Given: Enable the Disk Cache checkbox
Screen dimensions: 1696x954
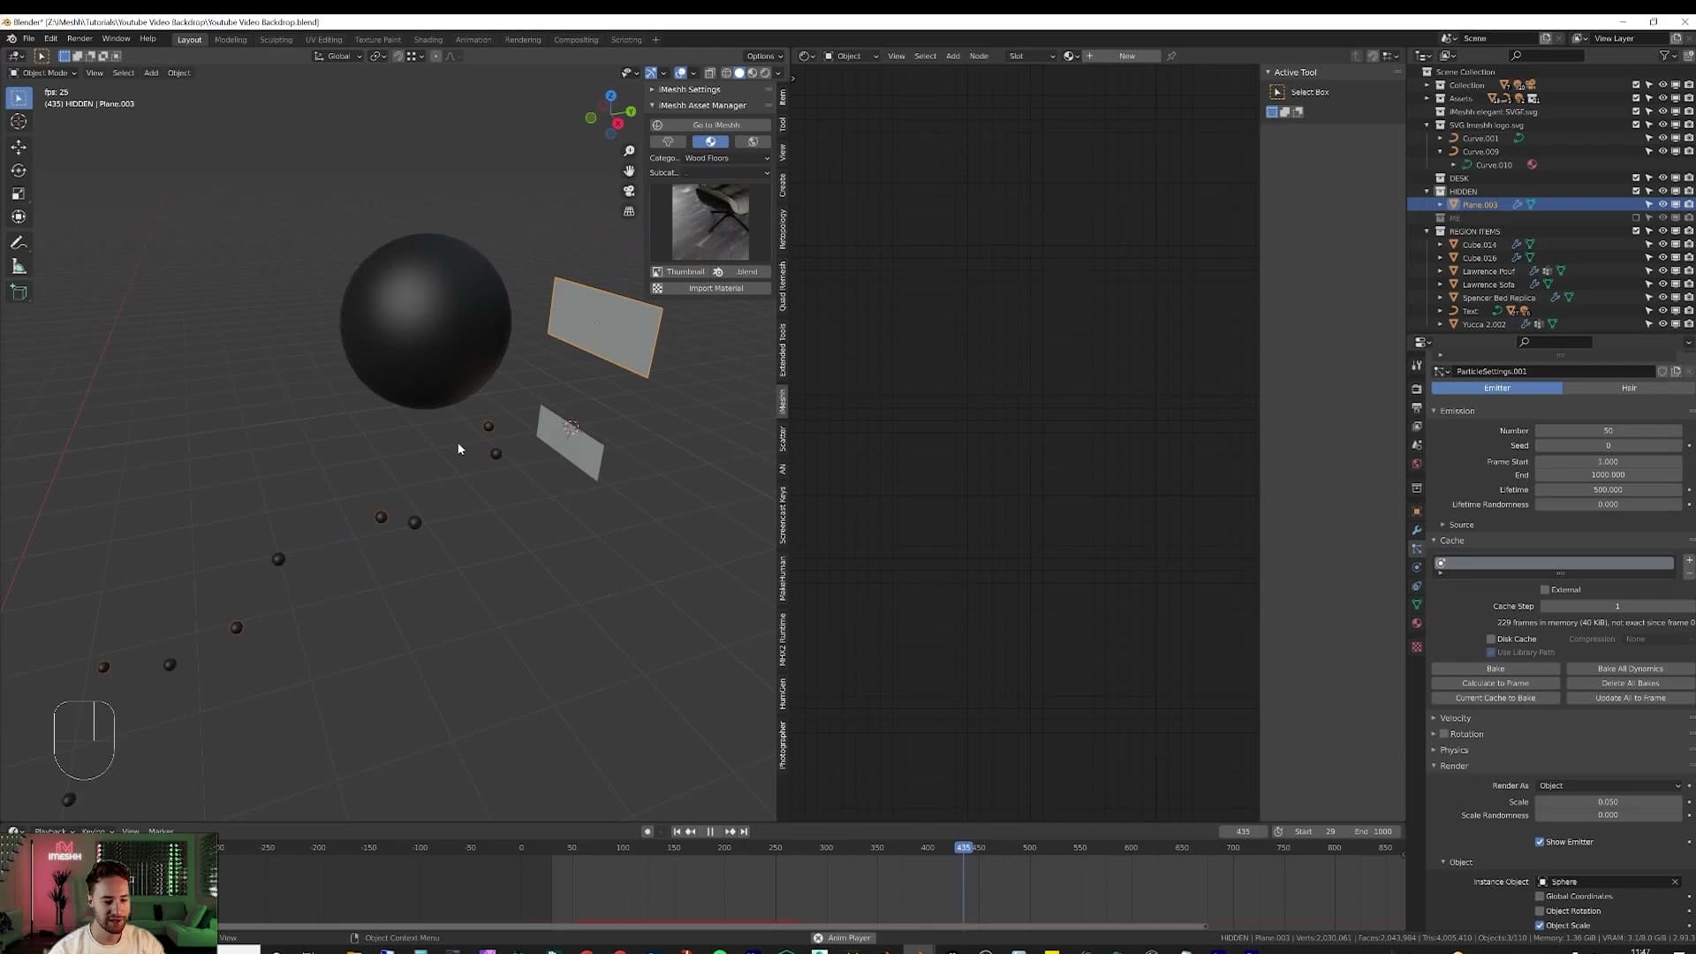Looking at the screenshot, I should click(x=1491, y=639).
